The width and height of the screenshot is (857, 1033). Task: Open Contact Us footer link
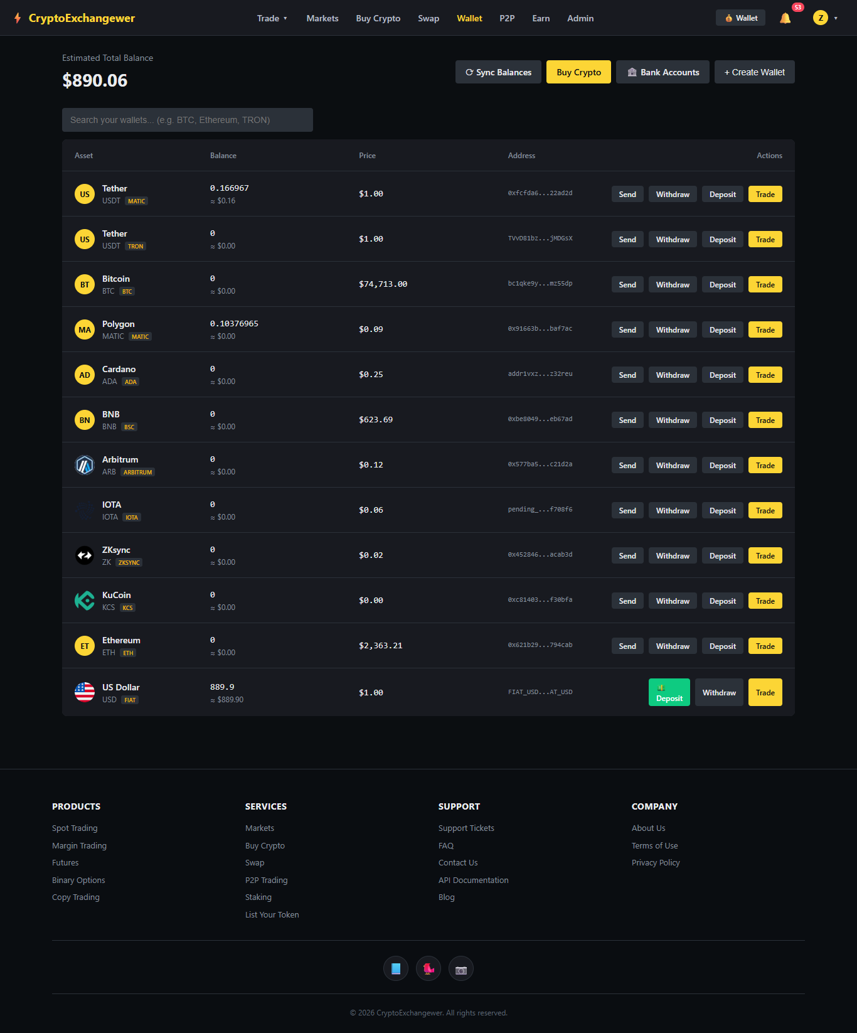tap(458, 863)
